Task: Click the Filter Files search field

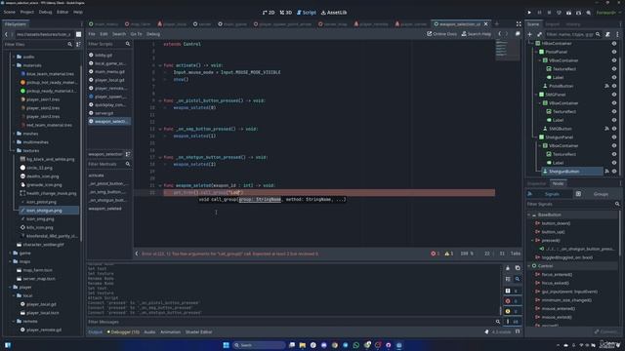Action: tap(38, 45)
